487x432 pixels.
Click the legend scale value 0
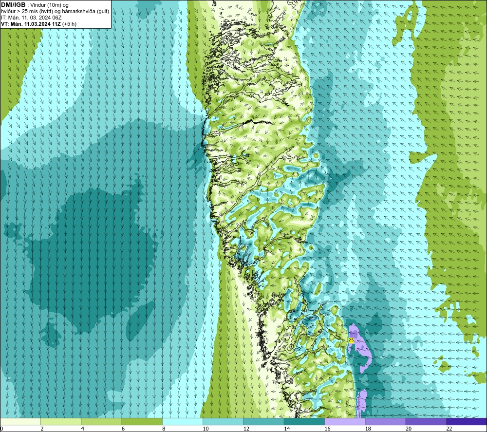tap(1, 429)
